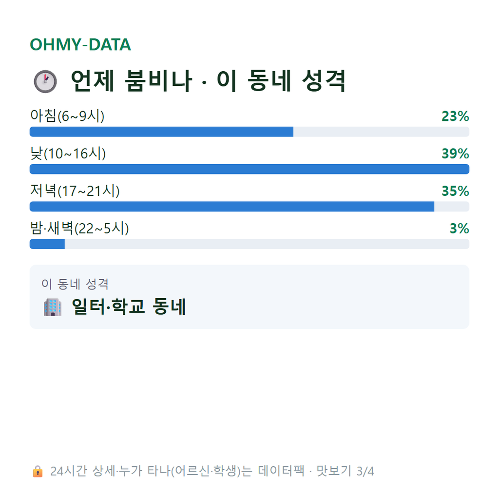Click the 39% value
The image size is (499, 499).
[x=456, y=154]
